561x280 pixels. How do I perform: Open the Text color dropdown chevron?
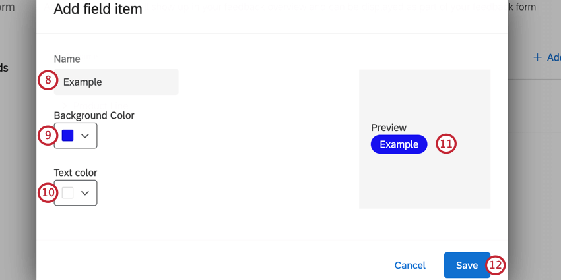click(85, 193)
